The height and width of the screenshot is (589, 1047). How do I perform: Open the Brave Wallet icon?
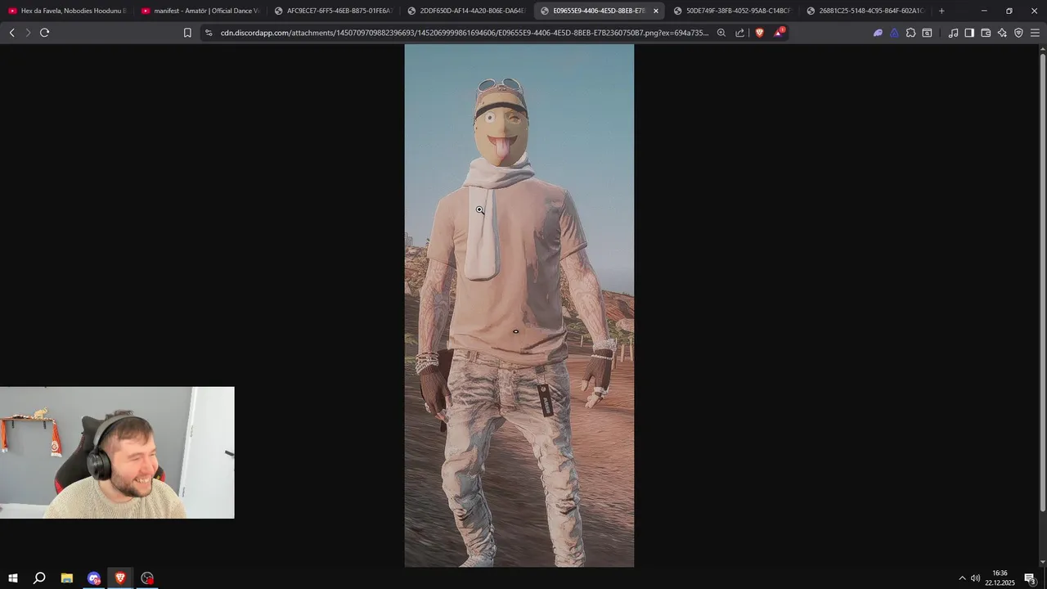pyautogui.click(x=986, y=33)
